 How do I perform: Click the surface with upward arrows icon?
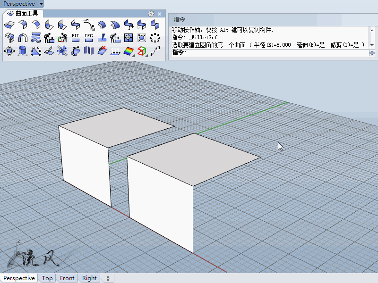[x=115, y=51]
